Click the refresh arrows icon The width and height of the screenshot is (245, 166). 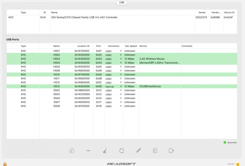(x=122, y=150)
